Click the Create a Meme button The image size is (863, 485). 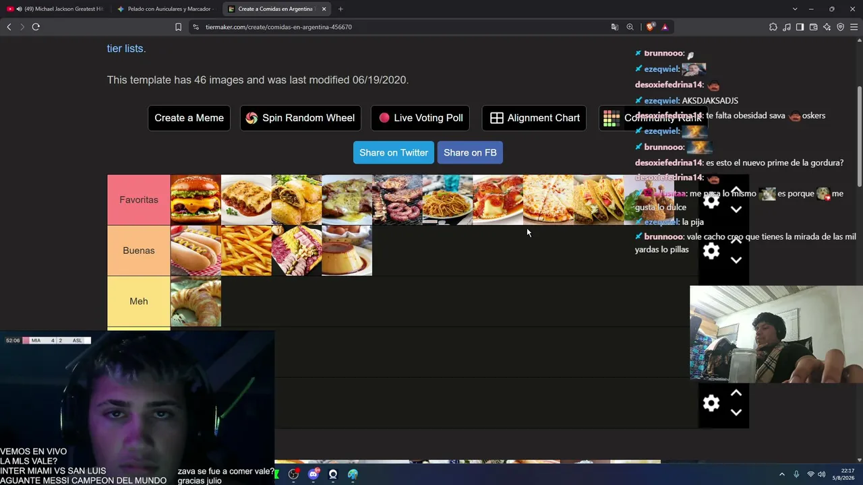tap(189, 118)
